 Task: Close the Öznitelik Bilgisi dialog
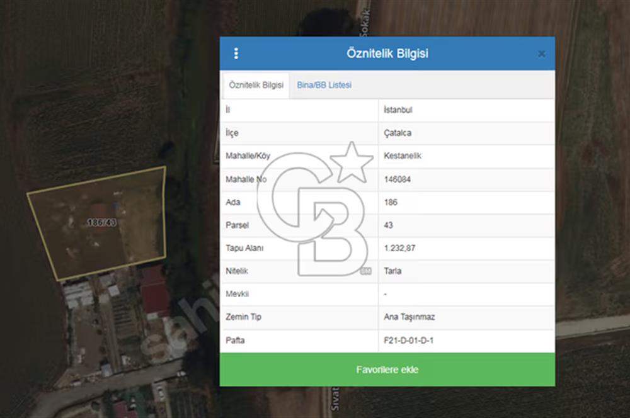[x=541, y=54]
